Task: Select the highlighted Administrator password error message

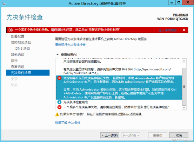Action: pyautogui.click(x=119, y=87)
